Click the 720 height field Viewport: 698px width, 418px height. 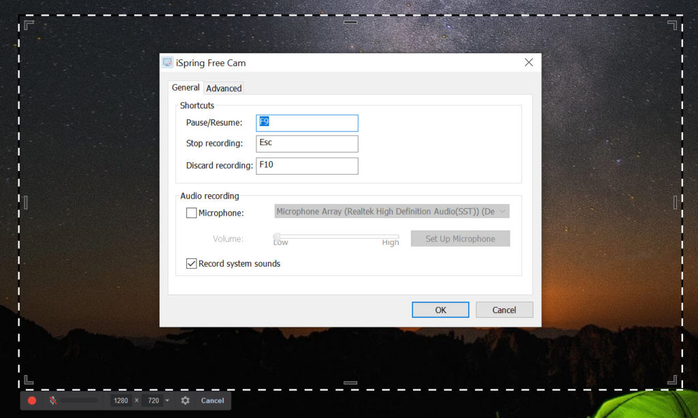tap(153, 400)
